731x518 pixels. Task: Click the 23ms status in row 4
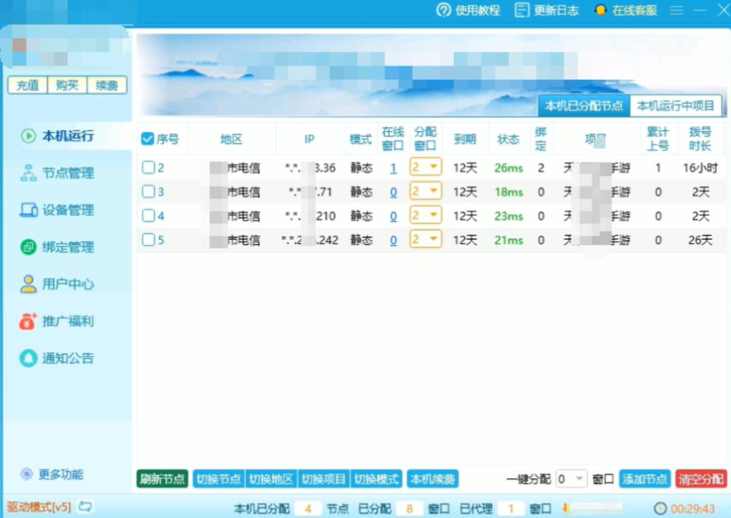[x=508, y=216]
